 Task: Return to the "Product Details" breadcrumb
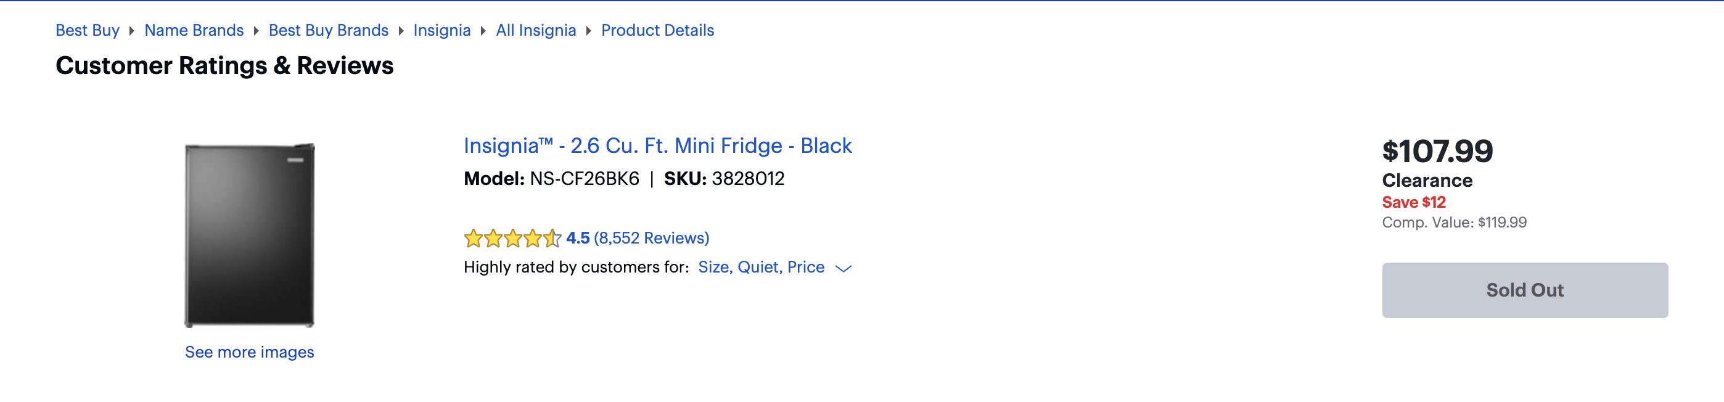click(x=657, y=31)
